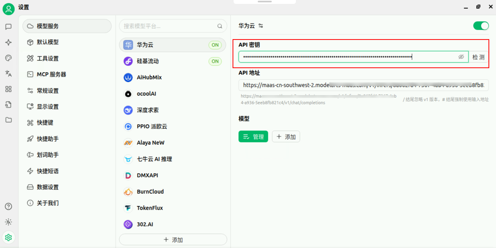This screenshot has height=248, width=496.
Task: Click the Alaya NeW provider logo
Action: (128, 143)
